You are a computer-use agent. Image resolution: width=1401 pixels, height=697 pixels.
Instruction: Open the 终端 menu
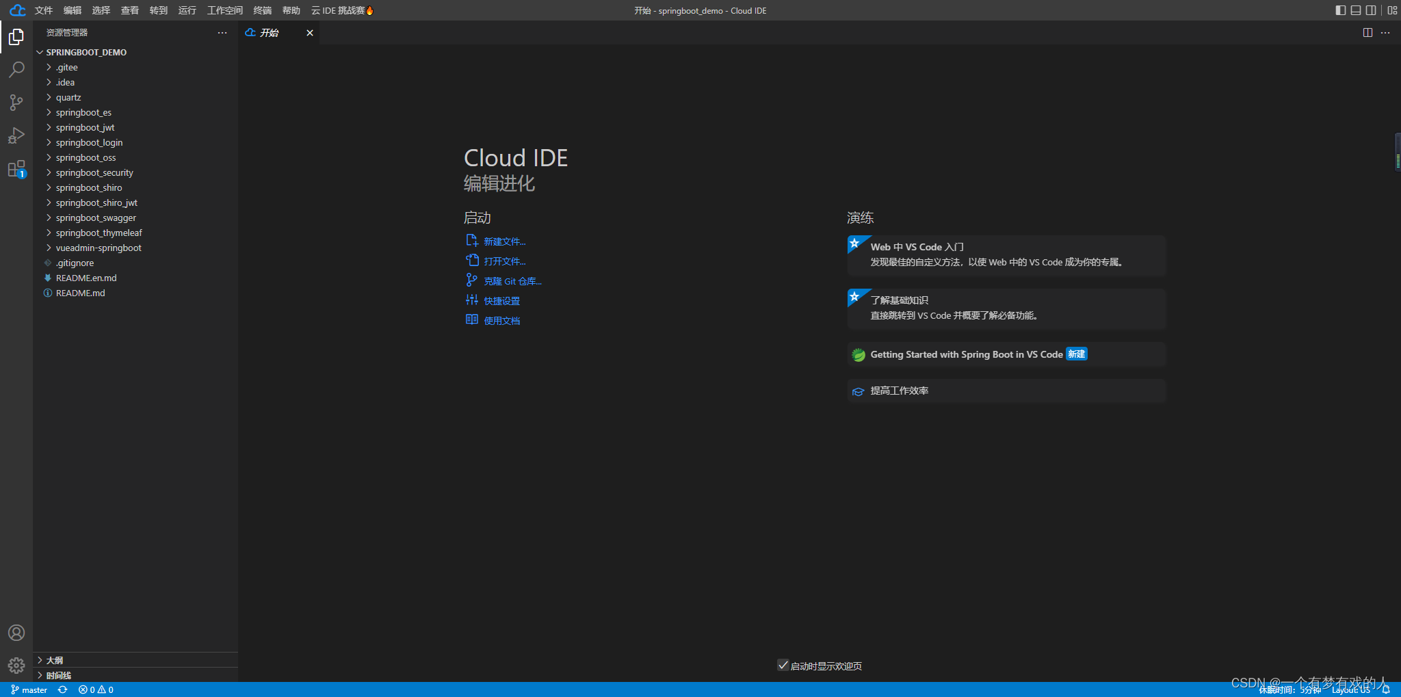[263, 10]
